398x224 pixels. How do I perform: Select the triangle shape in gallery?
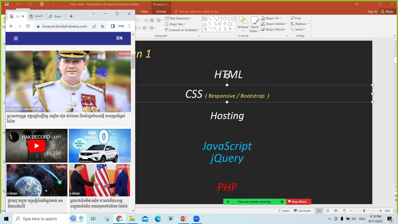(205, 24)
